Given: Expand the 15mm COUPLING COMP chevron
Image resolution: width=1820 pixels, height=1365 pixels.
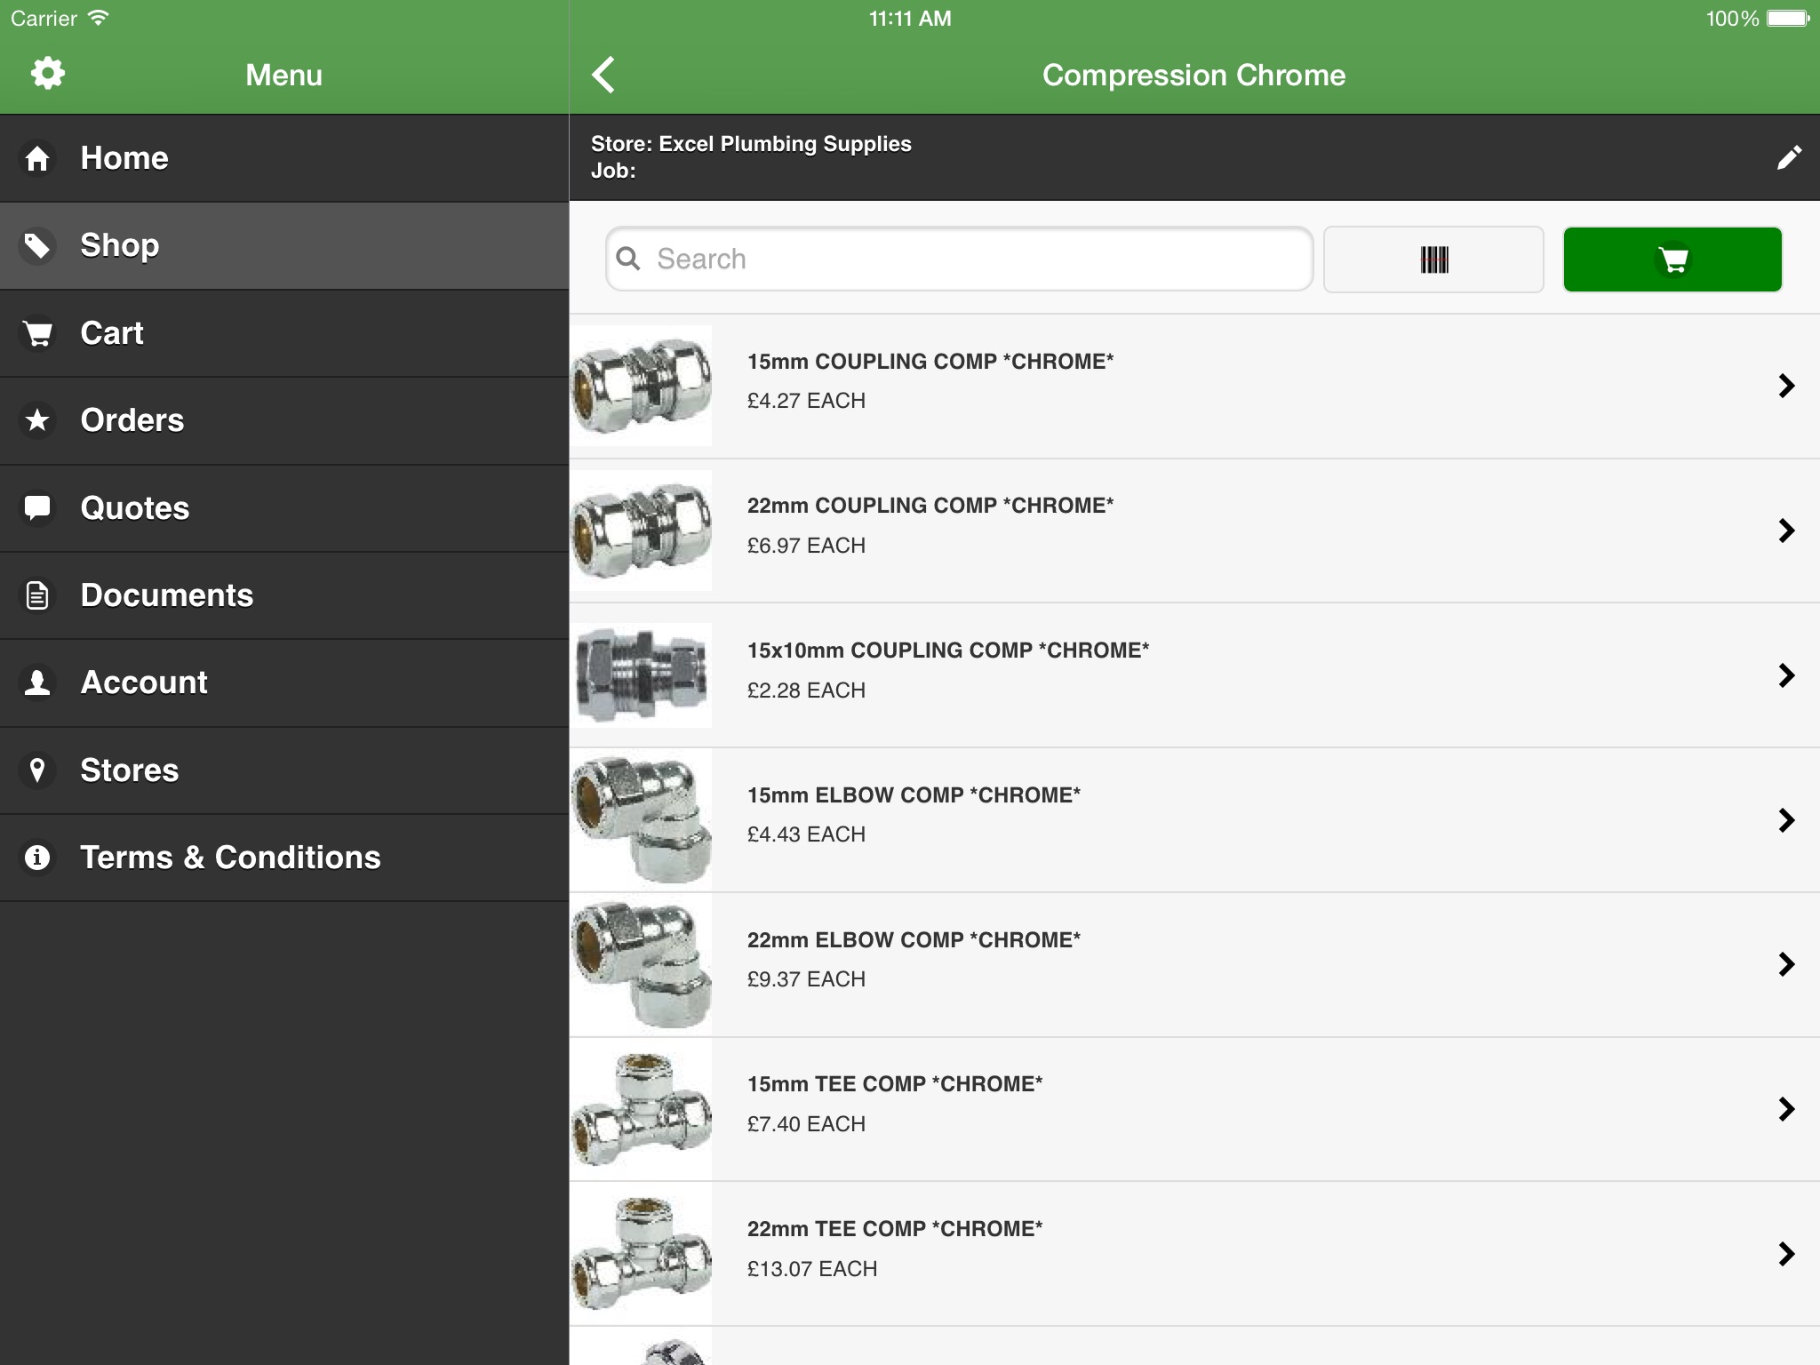Looking at the screenshot, I should tap(1786, 386).
